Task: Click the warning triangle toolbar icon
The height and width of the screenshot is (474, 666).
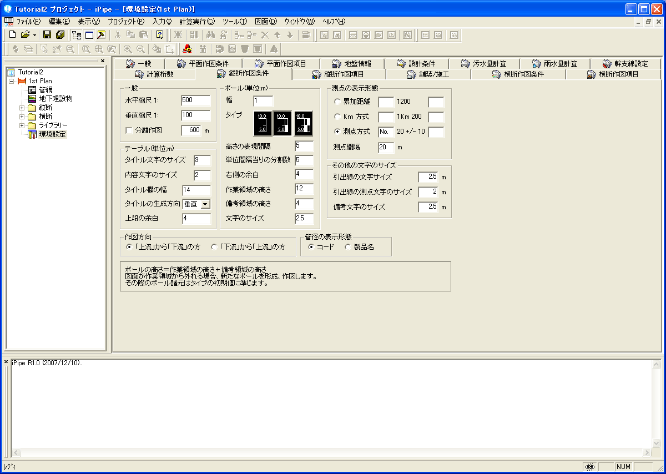Action: (x=274, y=48)
